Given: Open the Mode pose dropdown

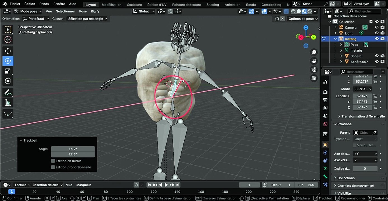Looking at the screenshot, I should pos(28,11).
